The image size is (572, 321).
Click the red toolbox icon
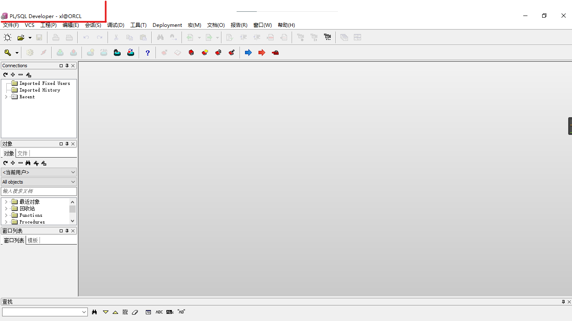pyautogui.click(x=275, y=53)
